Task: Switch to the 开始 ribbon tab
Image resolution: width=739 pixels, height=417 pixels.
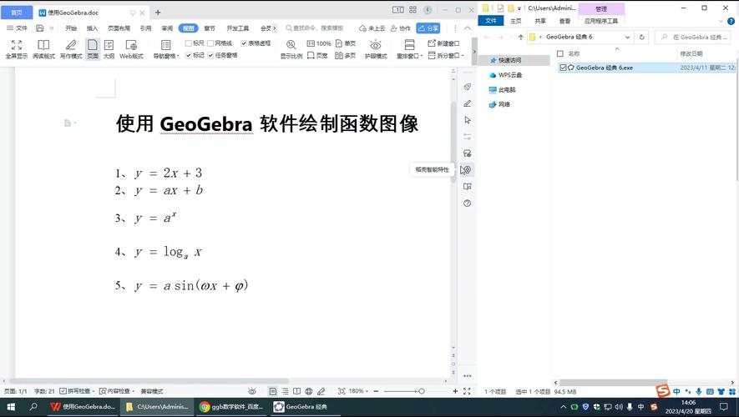Action: 71,28
